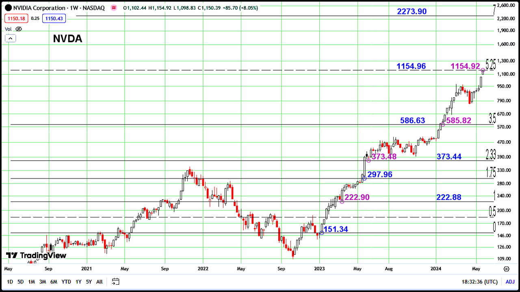Open the go-to-date calendar icon
This screenshot has height=292, width=520.
(115, 281)
